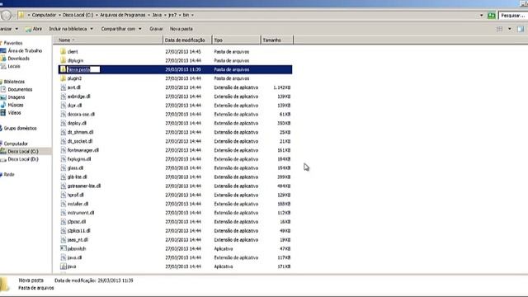Open address bar history dropdown arrow
The height and width of the screenshot is (297, 528).
[x=481, y=16]
